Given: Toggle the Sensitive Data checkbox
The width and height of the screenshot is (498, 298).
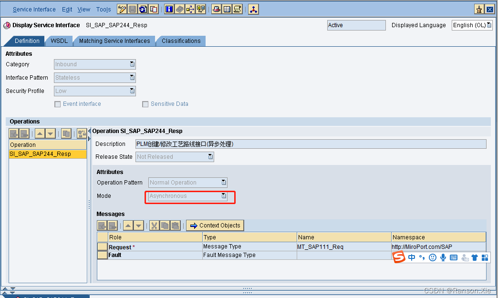Looking at the screenshot, I should click(145, 104).
